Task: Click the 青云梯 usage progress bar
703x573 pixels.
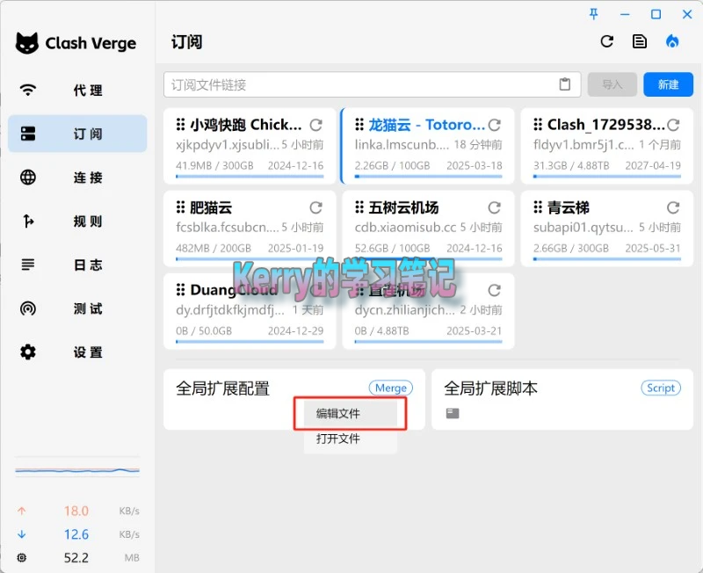Action: point(606,258)
